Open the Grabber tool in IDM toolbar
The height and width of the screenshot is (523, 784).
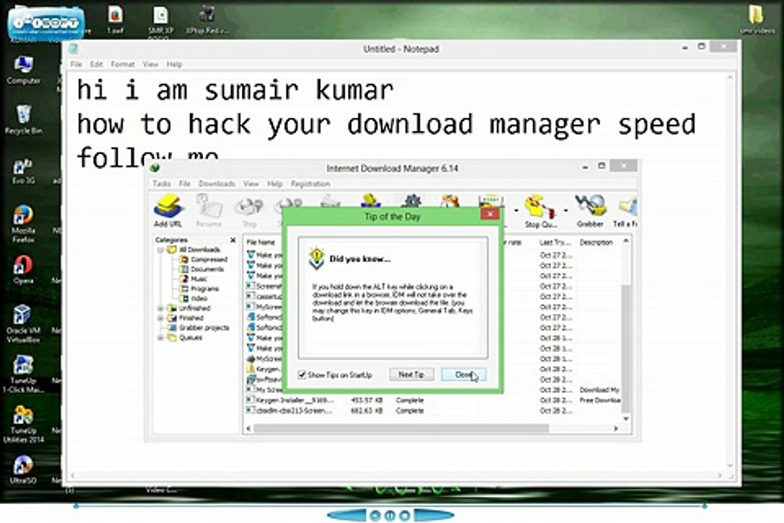click(x=590, y=211)
